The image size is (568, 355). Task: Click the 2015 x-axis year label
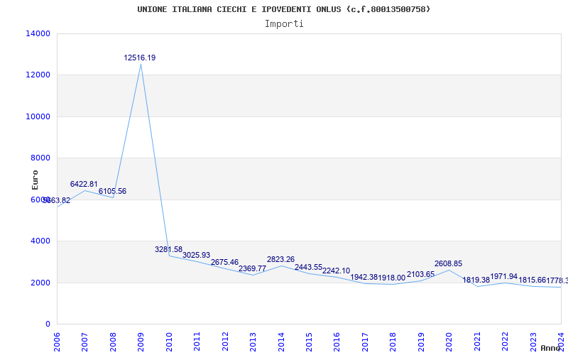tap(309, 342)
